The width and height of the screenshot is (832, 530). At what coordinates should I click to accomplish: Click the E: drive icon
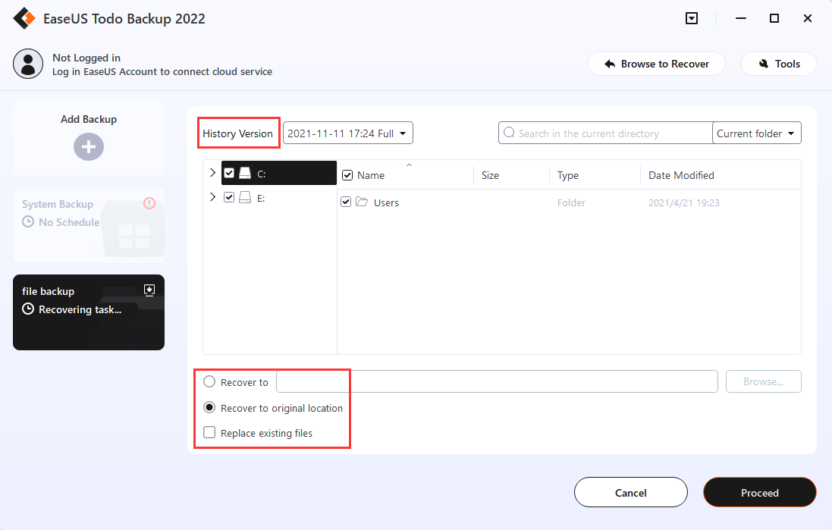(245, 197)
